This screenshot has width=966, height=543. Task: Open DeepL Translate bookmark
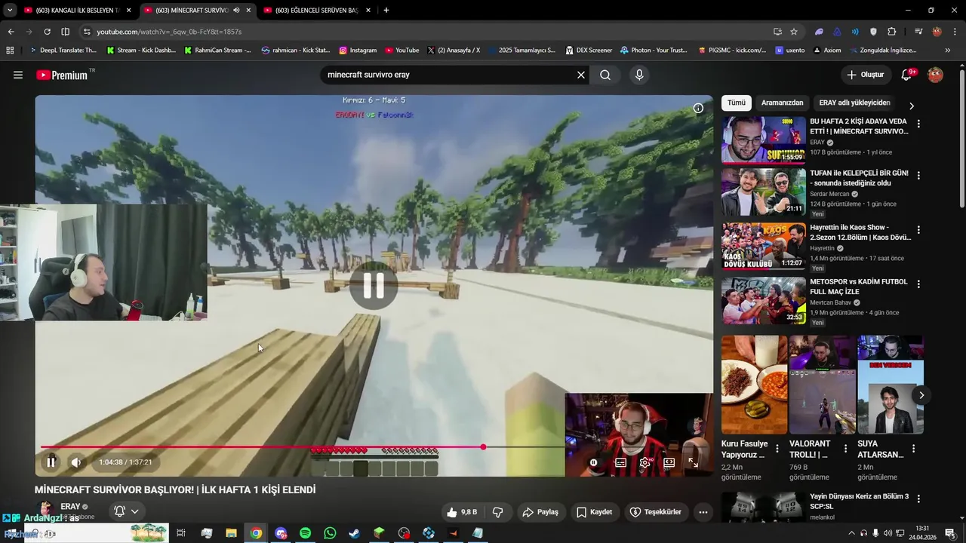63,51
